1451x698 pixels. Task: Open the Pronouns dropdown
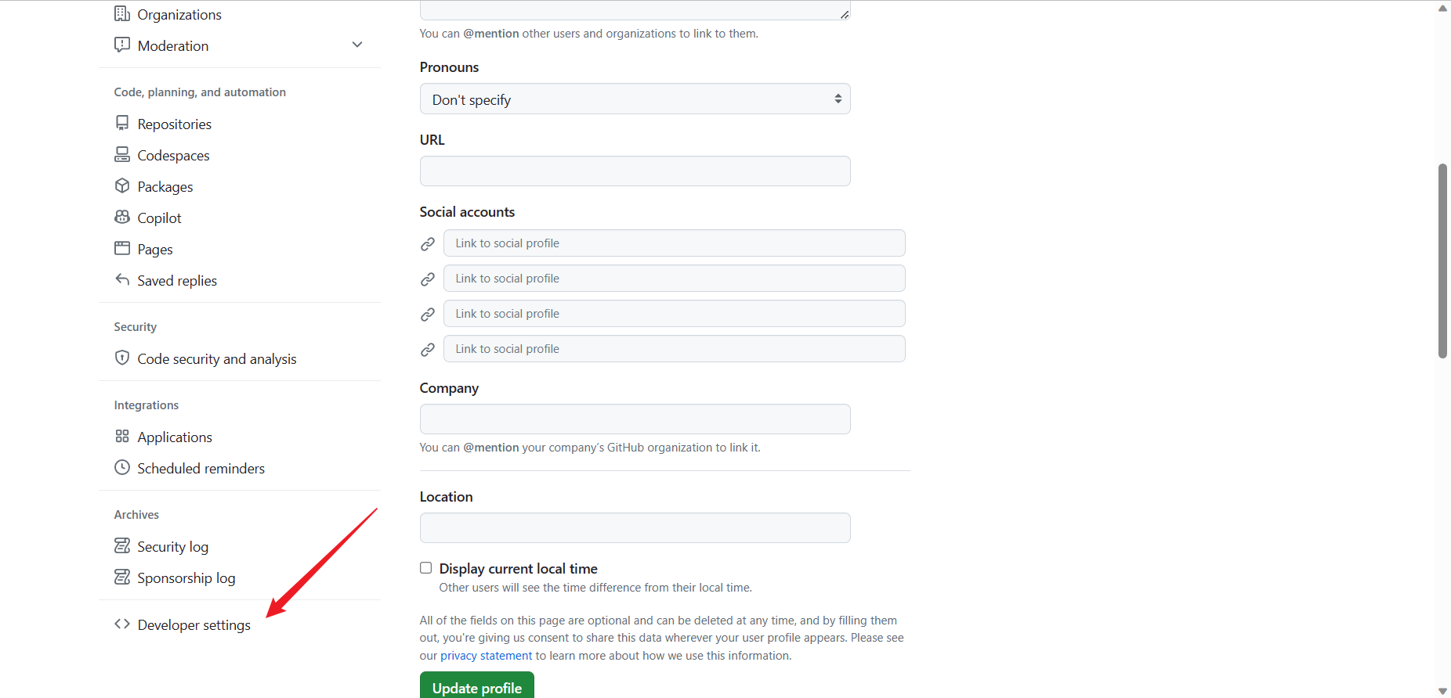pyautogui.click(x=635, y=99)
